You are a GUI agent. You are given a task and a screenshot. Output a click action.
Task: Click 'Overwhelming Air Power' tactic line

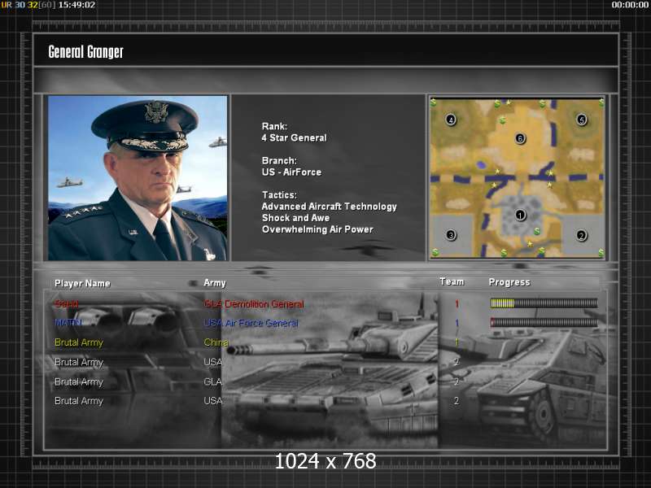coord(317,229)
